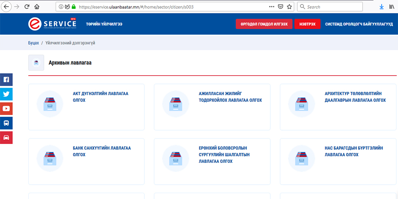Viewport: 398px width, 199px height.
Task: Click the Буцах breadcrumb link
Action: [x=33, y=43]
